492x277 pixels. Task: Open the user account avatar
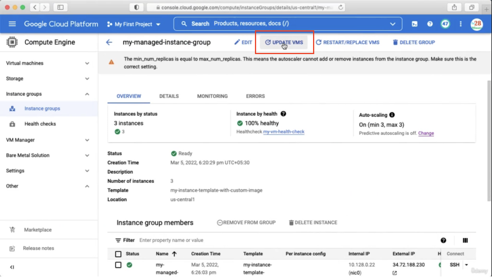pos(477,24)
